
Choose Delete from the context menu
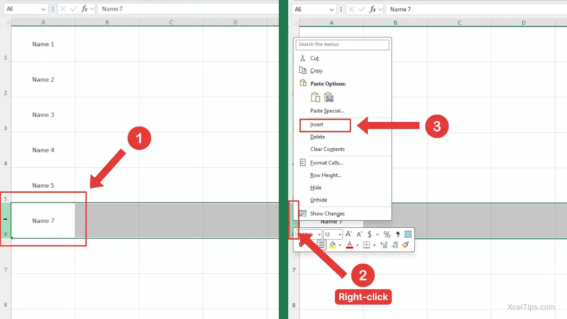pyautogui.click(x=318, y=137)
